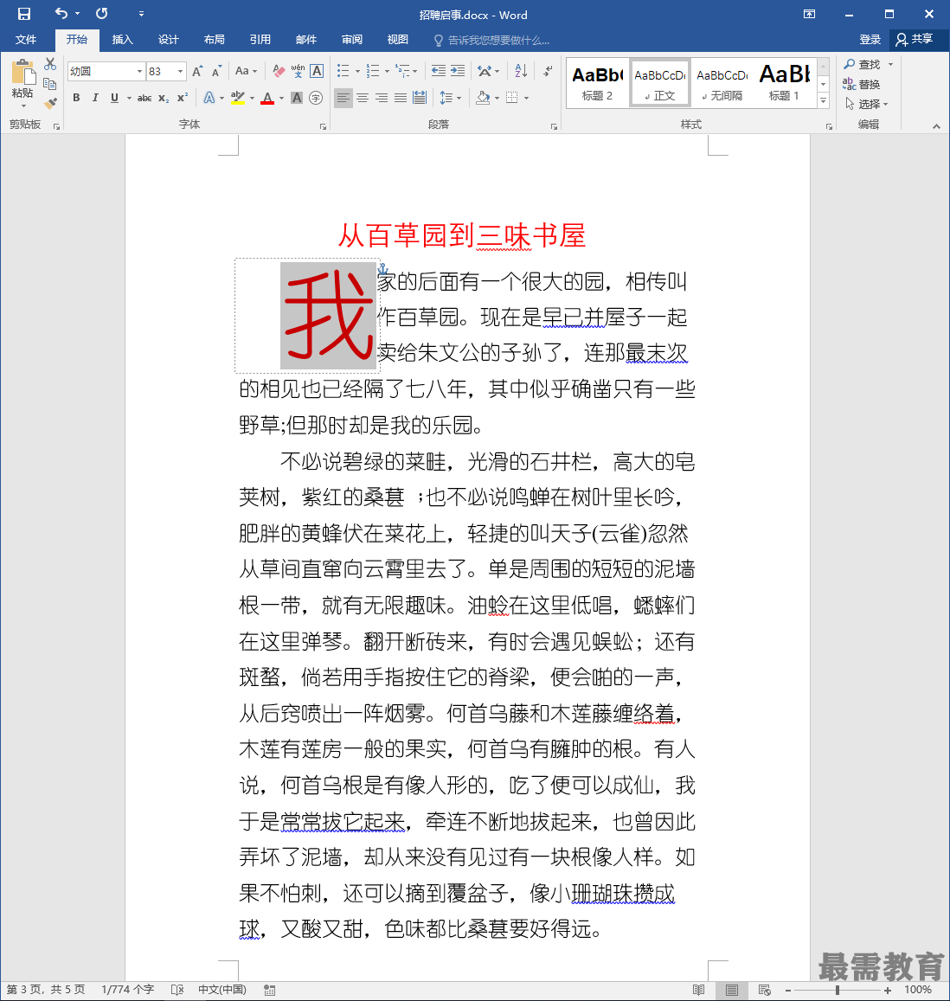
Task: Open the font name dropdown
Action: point(139,72)
